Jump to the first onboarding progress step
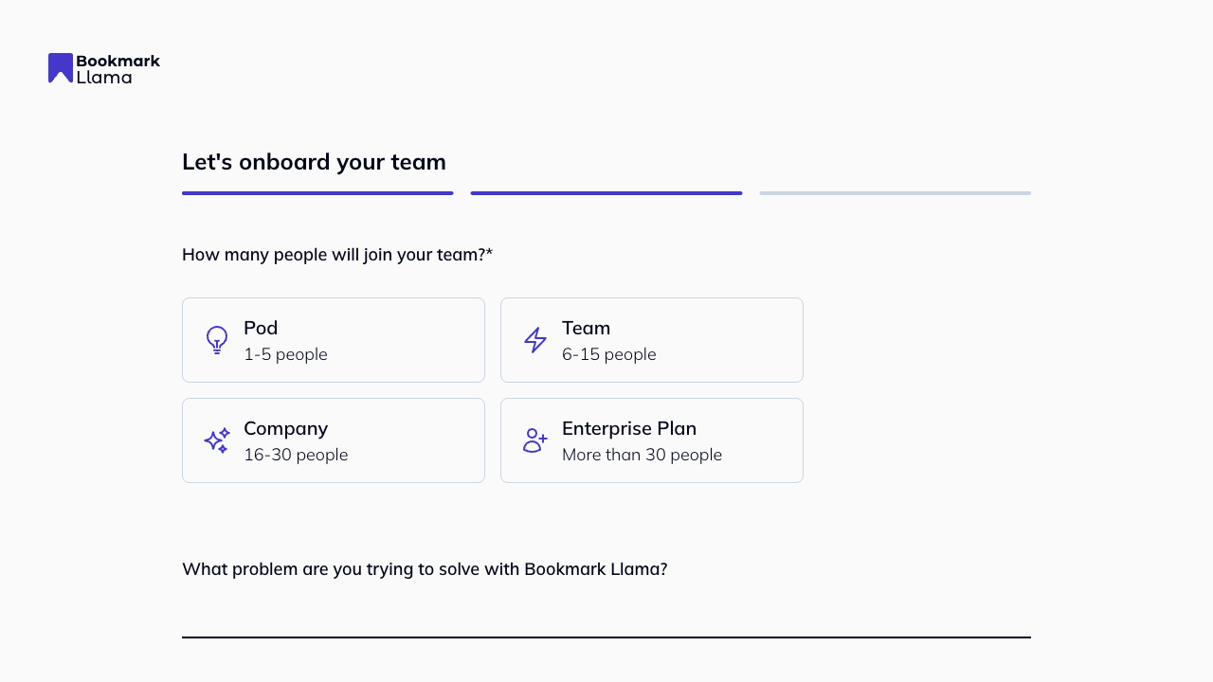Viewport: 1213px width, 682px height. pyautogui.click(x=317, y=193)
